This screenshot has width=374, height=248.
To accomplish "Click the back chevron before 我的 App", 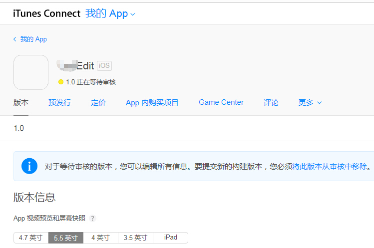I will 15,39.
